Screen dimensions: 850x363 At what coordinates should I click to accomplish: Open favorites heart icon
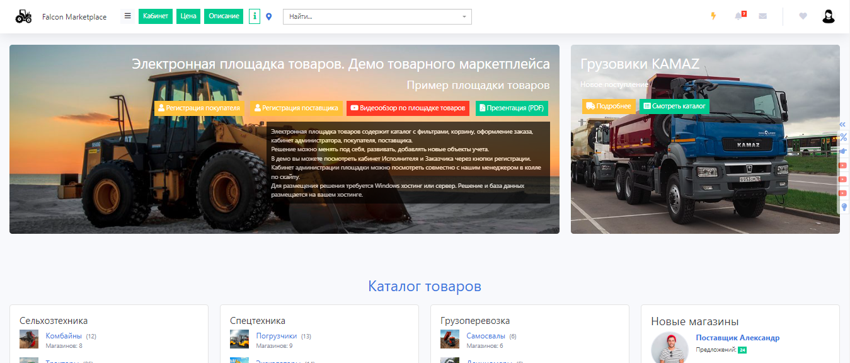[803, 16]
